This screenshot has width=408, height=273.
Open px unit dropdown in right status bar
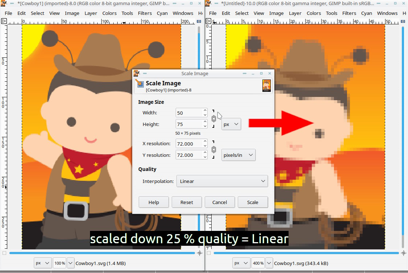pos(241,263)
